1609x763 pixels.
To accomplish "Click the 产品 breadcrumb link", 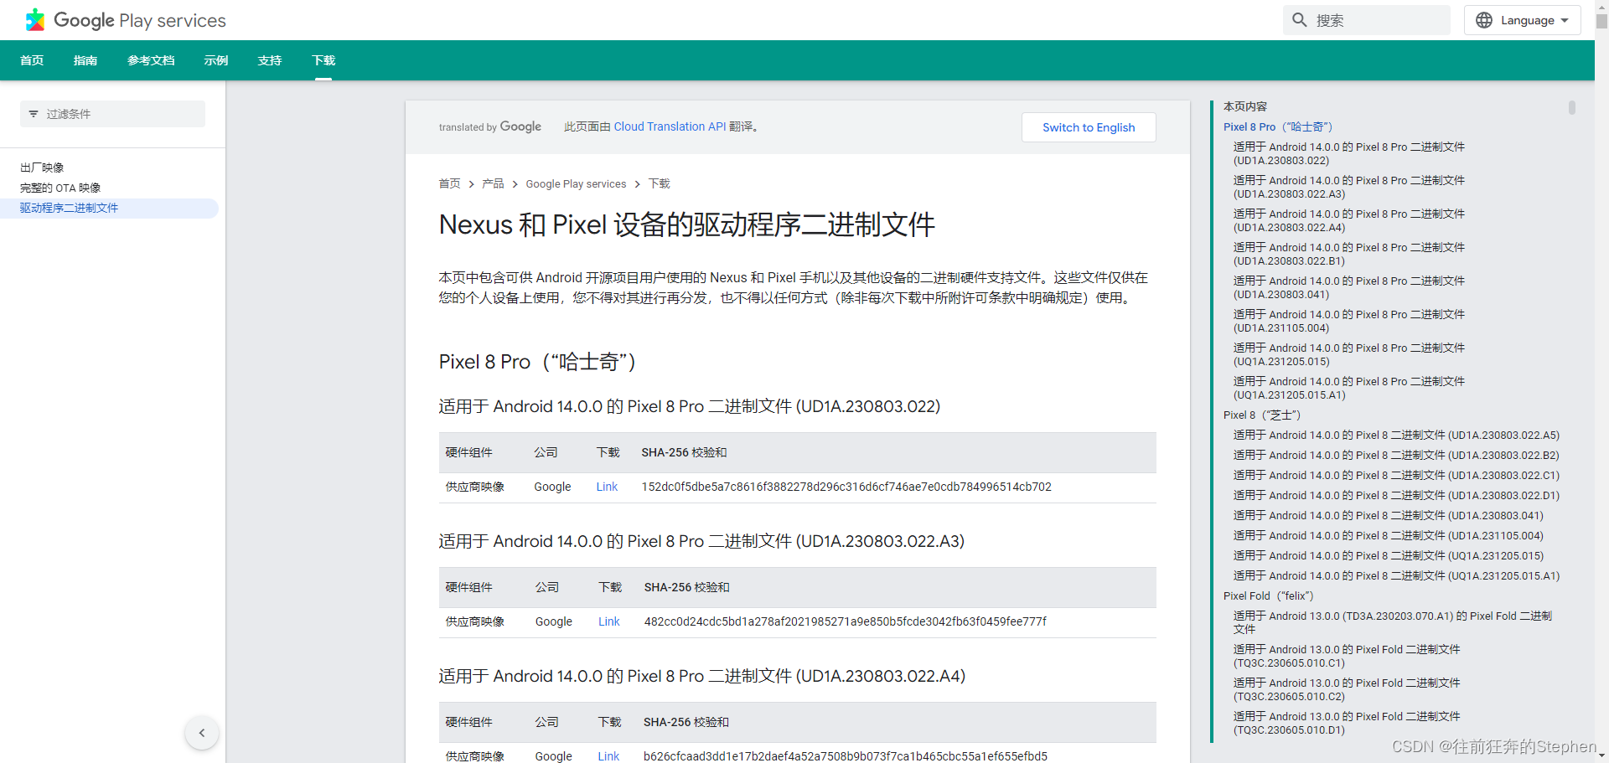I will point(493,183).
